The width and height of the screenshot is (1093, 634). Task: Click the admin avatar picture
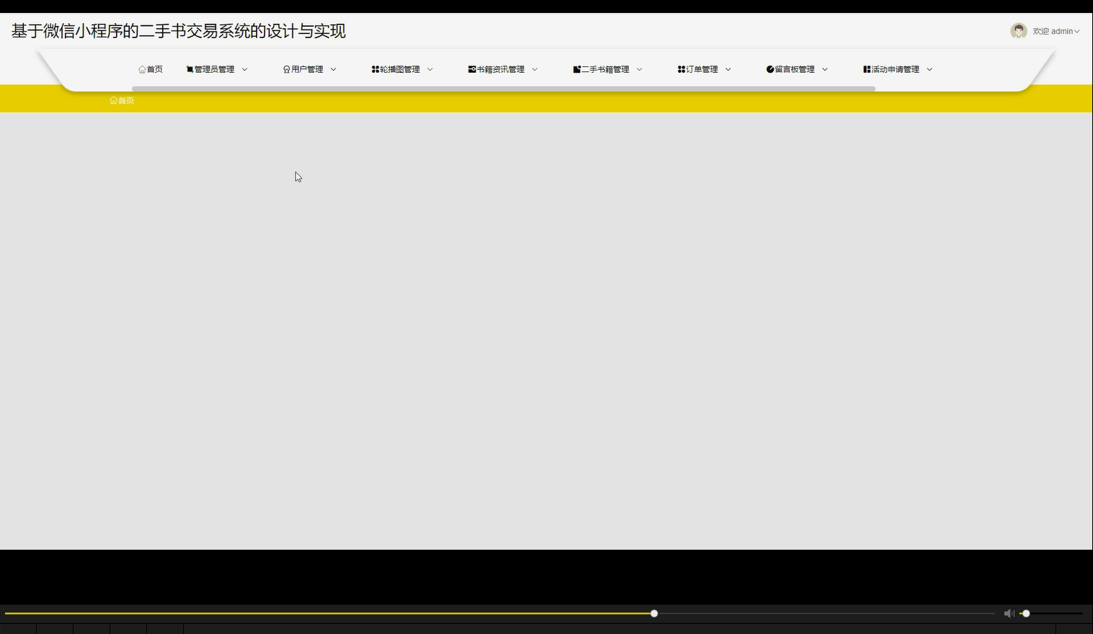1018,31
